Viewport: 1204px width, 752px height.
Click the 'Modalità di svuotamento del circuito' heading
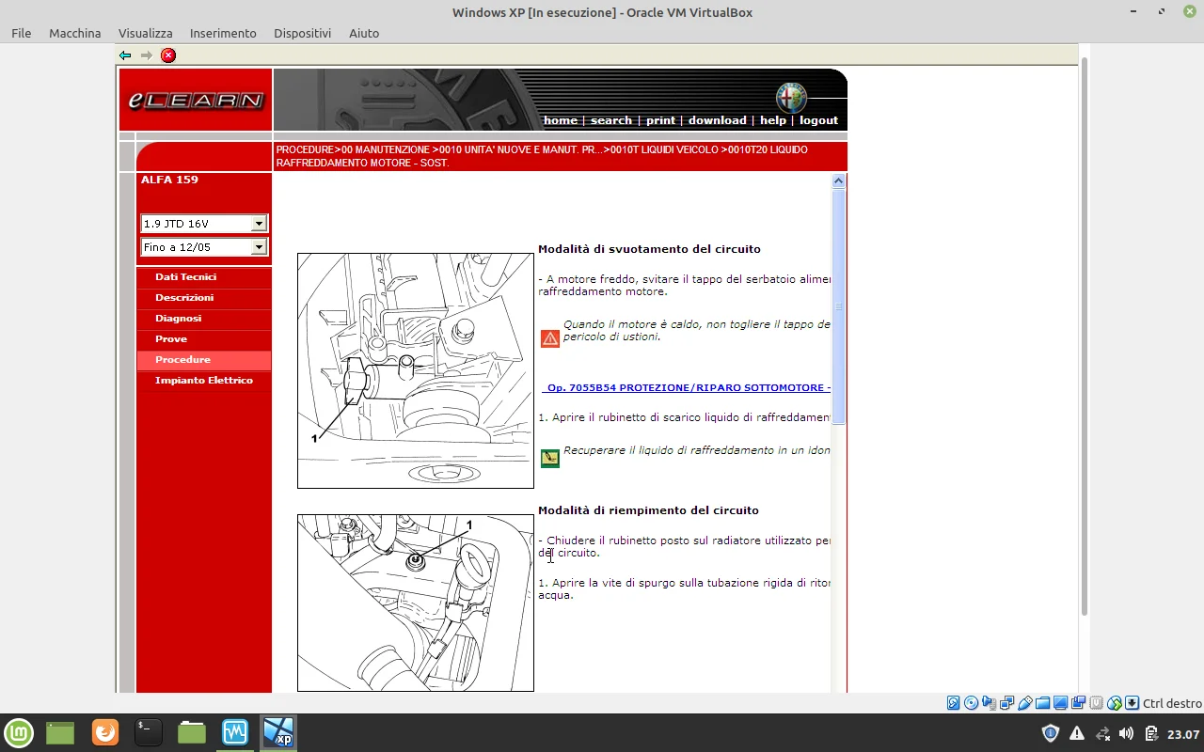(x=649, y=249)
